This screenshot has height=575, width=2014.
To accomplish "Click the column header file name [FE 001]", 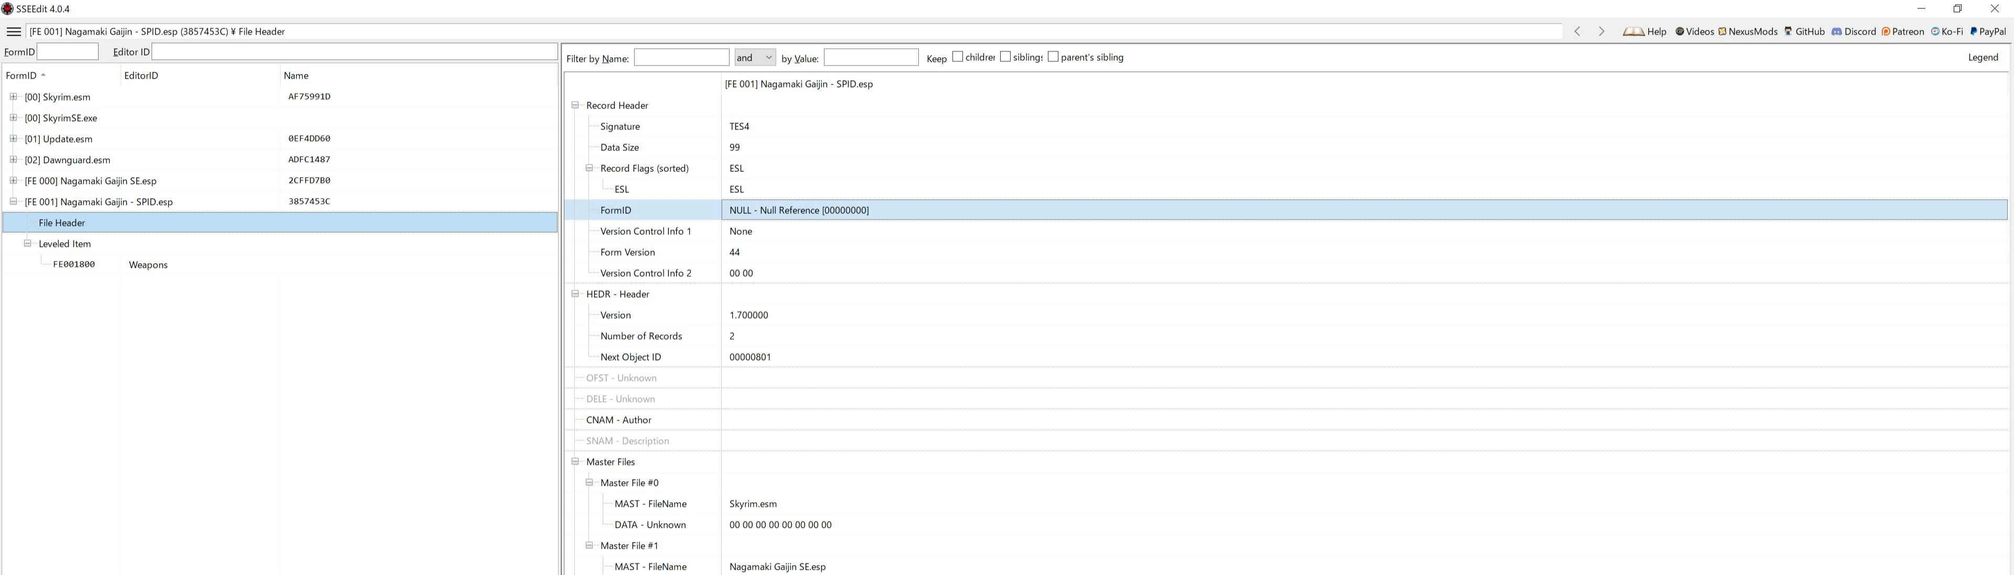I will 798,83.
